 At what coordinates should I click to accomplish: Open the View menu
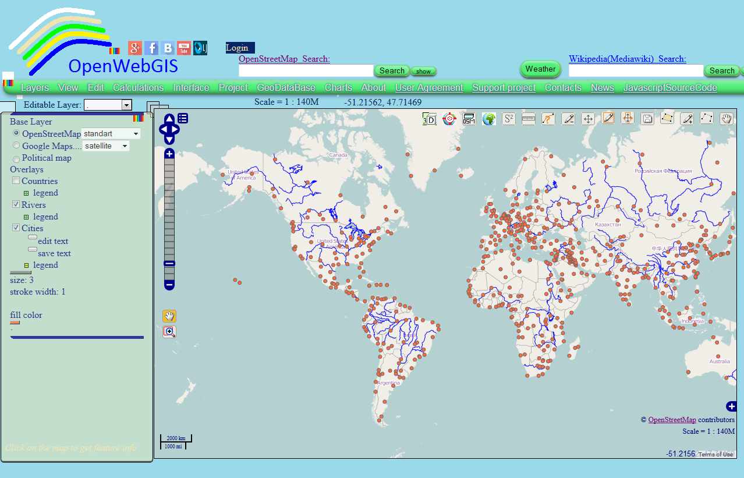click(68, 87)
